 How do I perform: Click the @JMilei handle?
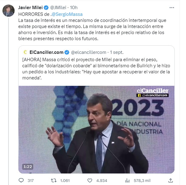pos(58,8)
